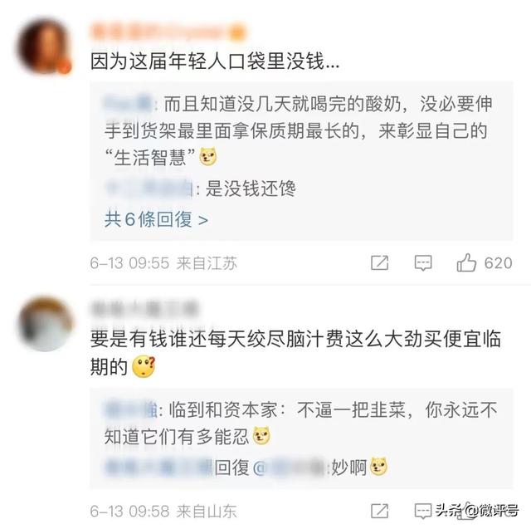Open the second commenter's avatar

45,323
